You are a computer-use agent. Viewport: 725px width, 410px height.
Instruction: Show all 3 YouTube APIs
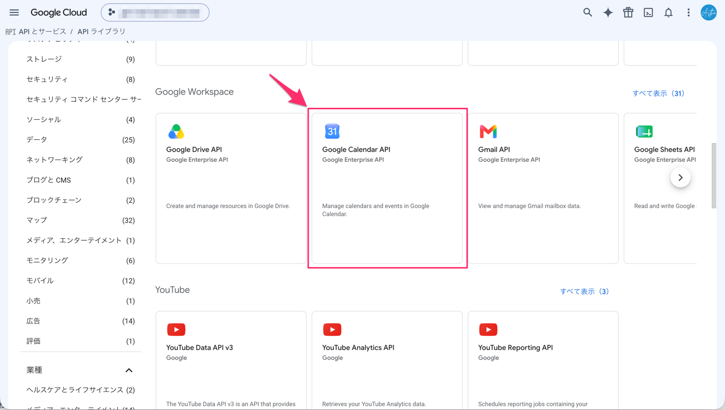(584, 292)
